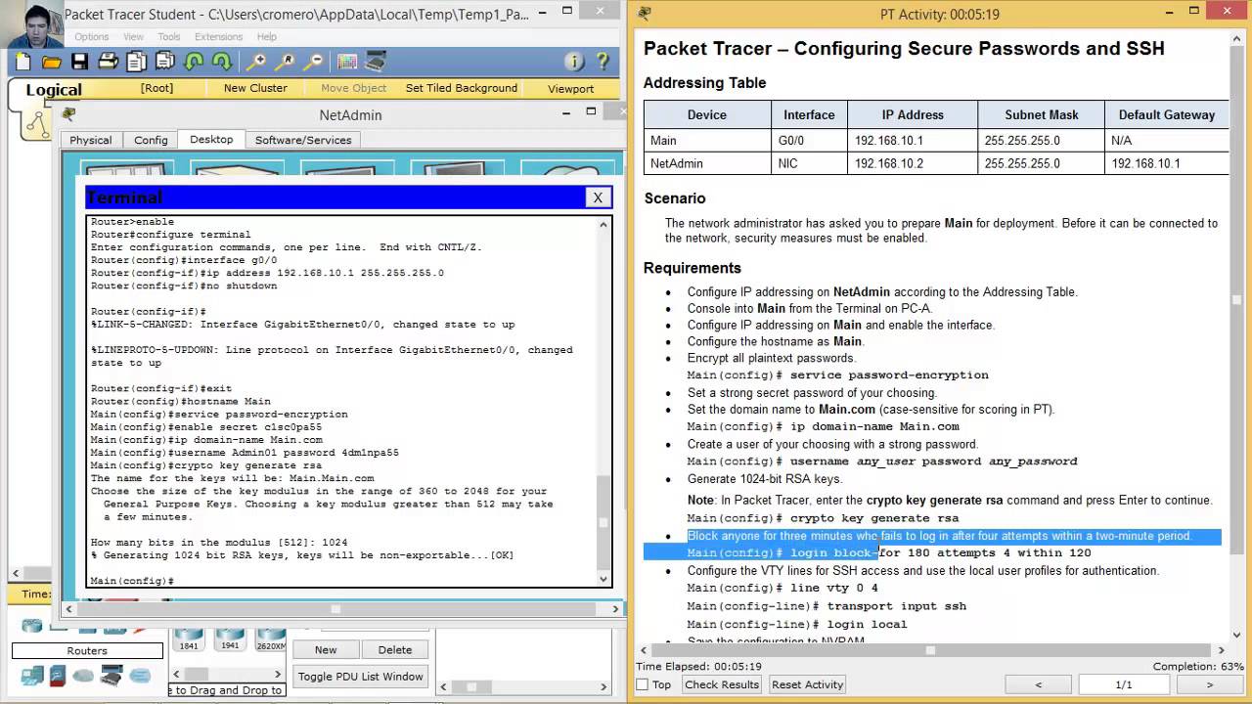Click the Terminal scroll up arrow

coord(604,225)
